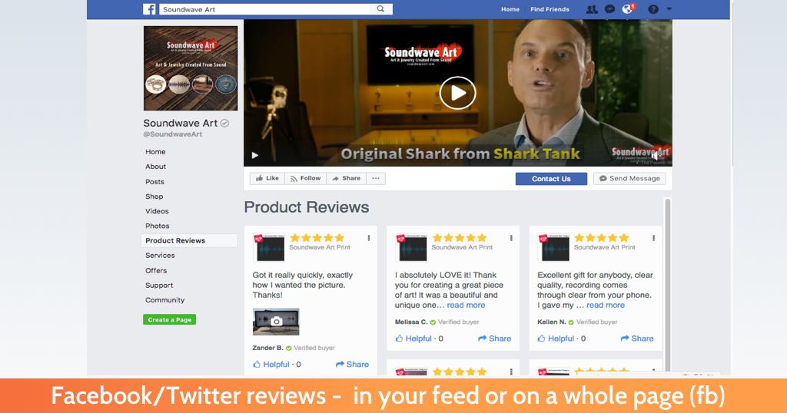This screenshot has width=787, height=413.
Task: Open the Messenger icon in top bar
Action: point(609,9)
